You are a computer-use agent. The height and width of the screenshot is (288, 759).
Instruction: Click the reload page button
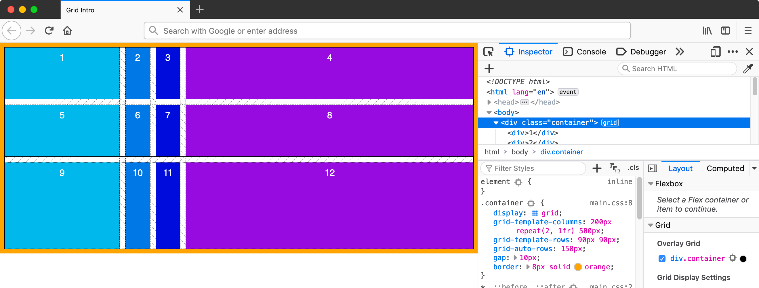[x=49, y=31]
